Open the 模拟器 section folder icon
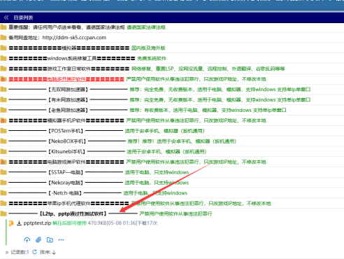The image size is (344, 259). point(3,48)
